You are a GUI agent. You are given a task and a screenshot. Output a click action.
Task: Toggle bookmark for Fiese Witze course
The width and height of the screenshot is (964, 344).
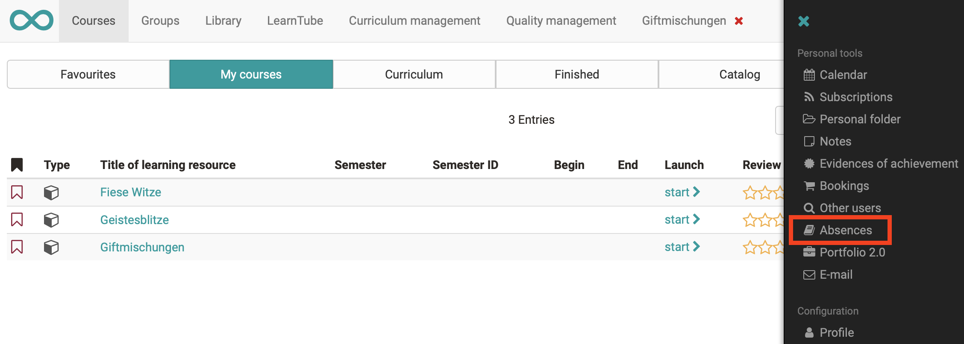(17, 192)
